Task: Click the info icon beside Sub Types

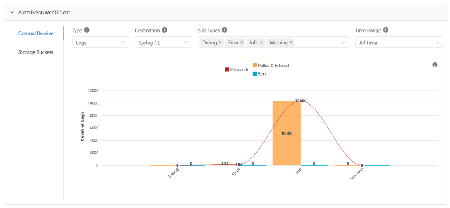Action: [x=225, y=30]
